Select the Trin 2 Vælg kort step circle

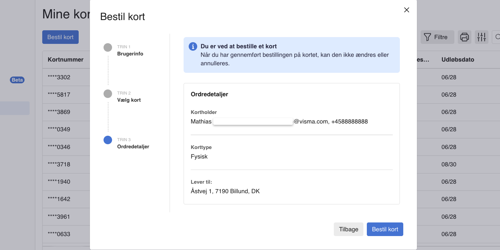pyautogui.click(x=108, y=94)
